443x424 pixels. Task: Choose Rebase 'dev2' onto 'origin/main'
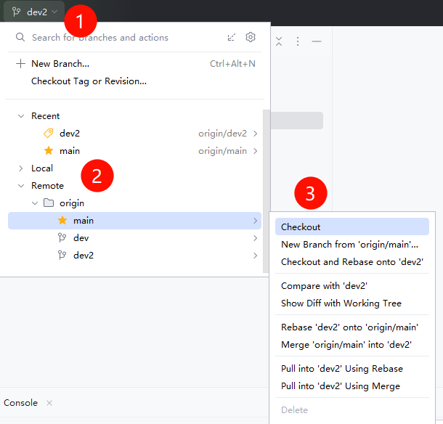(x=352, y=327)
